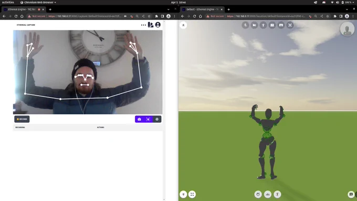Go back in the right browser window
Viewport: 357px width, 201px height.
click(183, 16)
